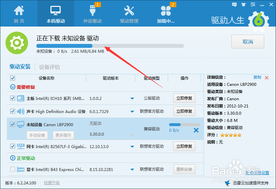
Task: Click the 首页 tab label
Action: point(19,21)
